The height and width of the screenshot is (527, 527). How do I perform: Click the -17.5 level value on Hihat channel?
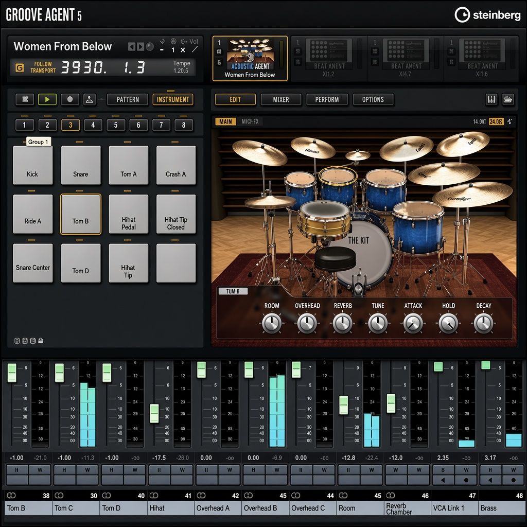[159, 458]
